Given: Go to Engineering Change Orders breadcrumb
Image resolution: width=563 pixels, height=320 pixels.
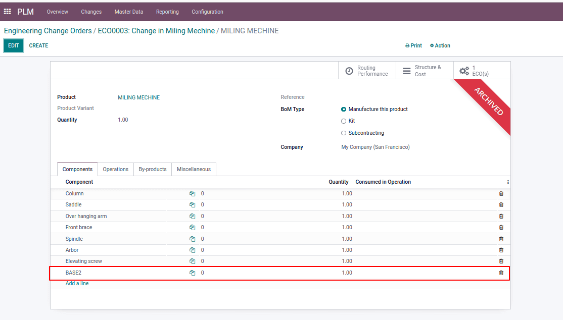Looking at the screenshot, I should pyautogui.click(x=48, y=31).
